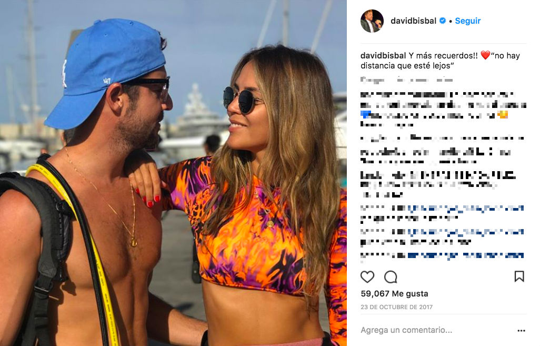Click the second blurred blue comment link
The image size is (540, 346).
tap(465, 232)
